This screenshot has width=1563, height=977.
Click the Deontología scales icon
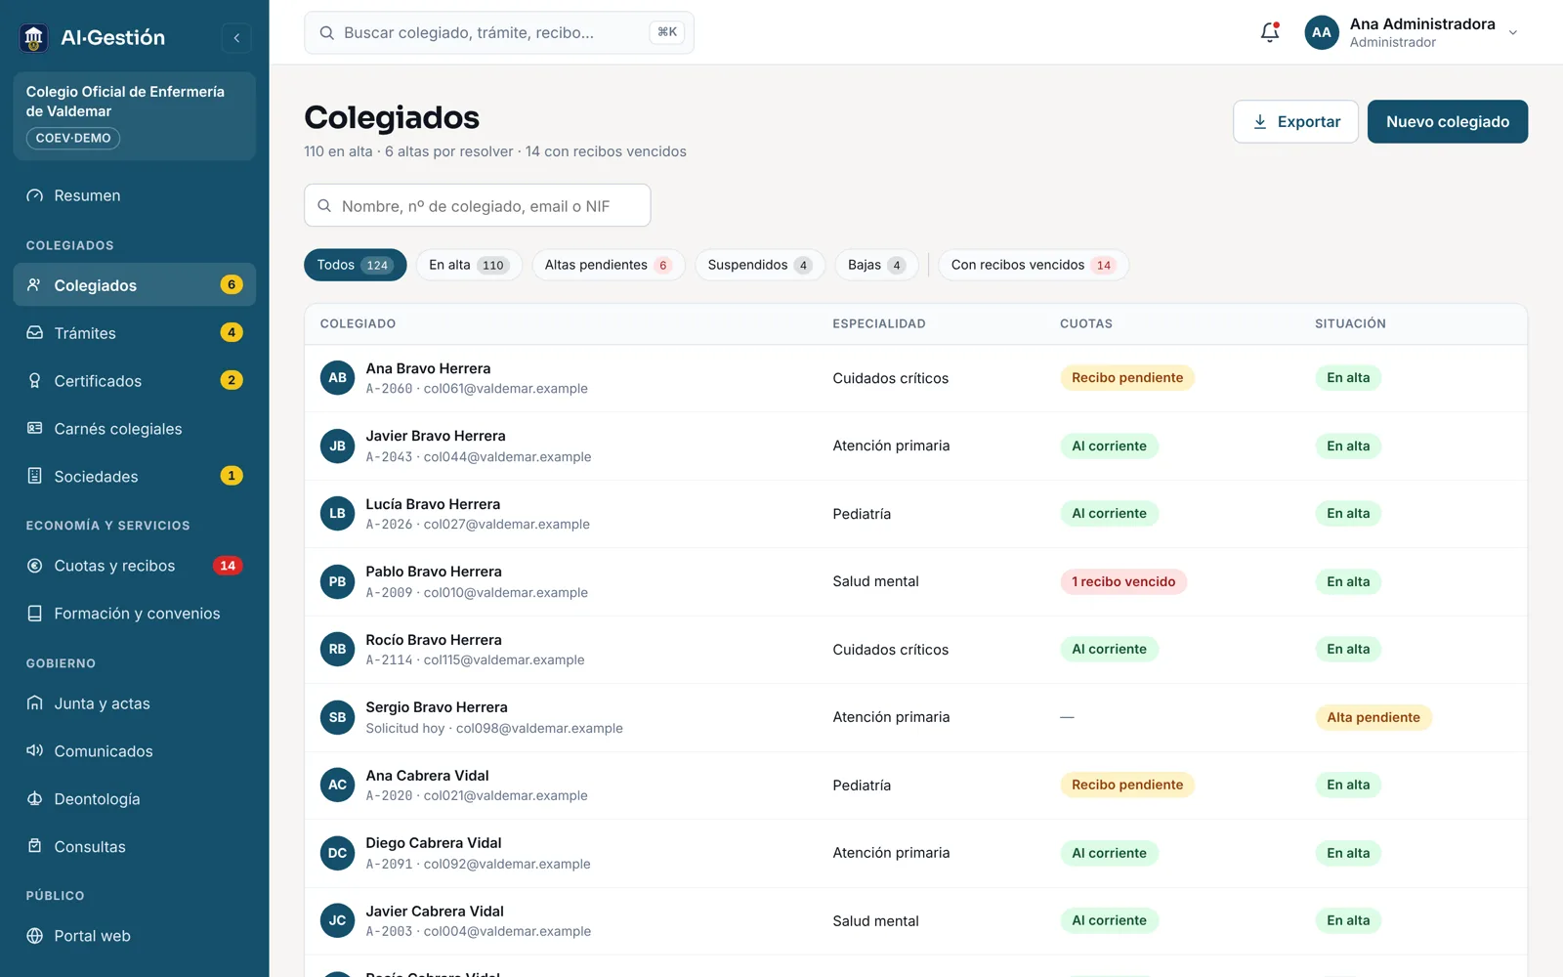(35, 799)
